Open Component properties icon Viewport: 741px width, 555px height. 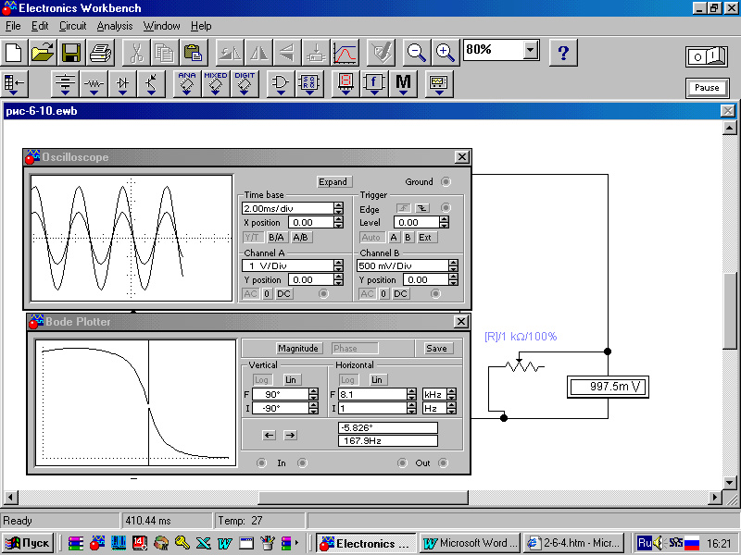click(381, 53)
